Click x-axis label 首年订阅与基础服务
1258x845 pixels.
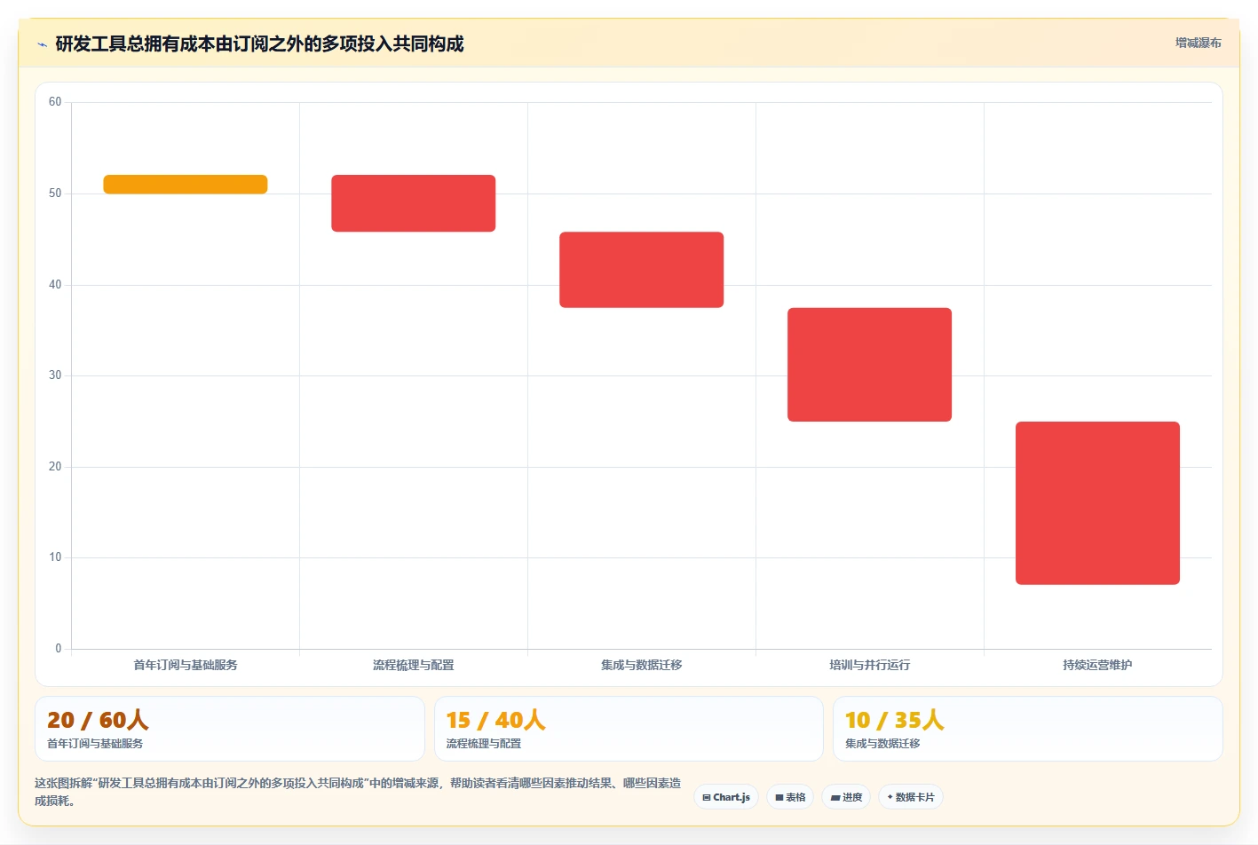pos(186,665)
